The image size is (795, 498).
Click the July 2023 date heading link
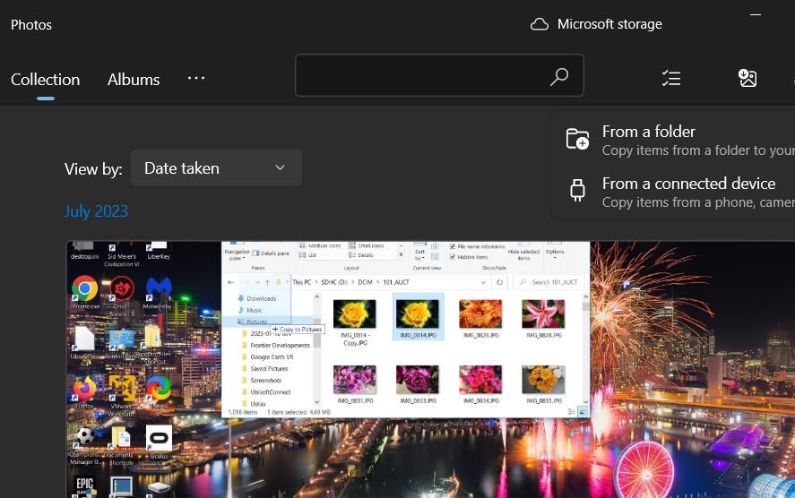point(96,211)
